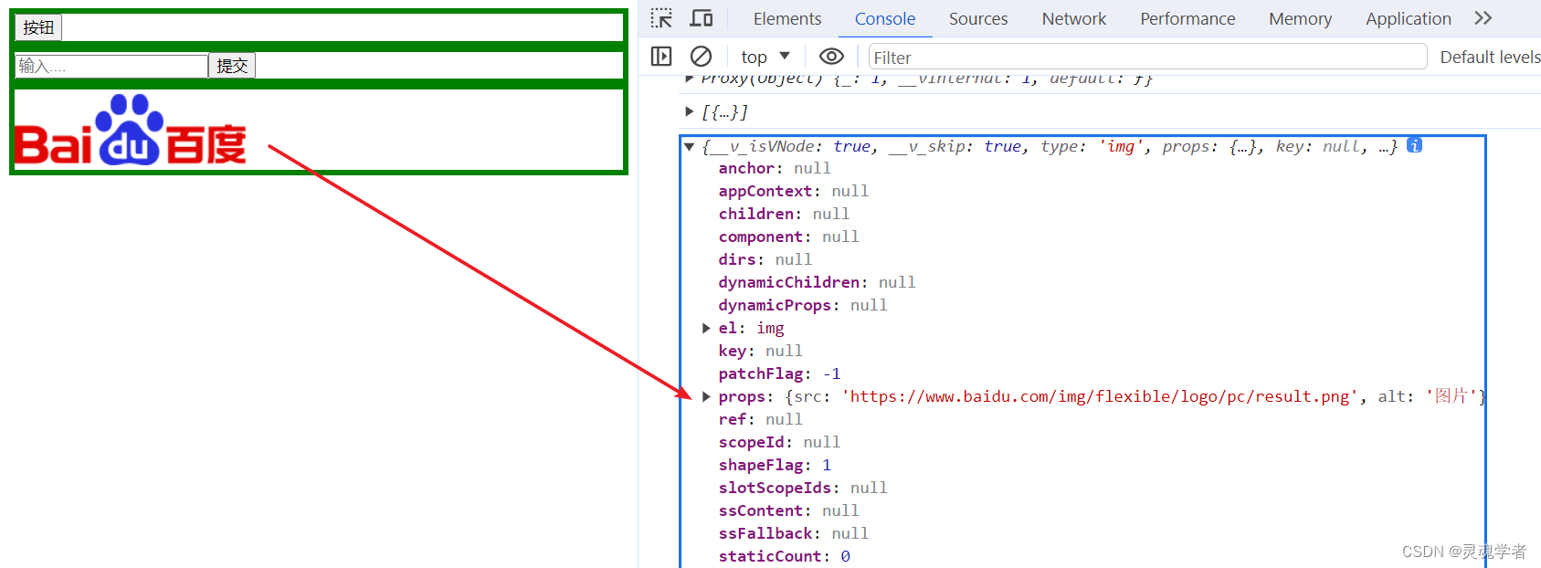Select the ref: null row

point(760,419)
